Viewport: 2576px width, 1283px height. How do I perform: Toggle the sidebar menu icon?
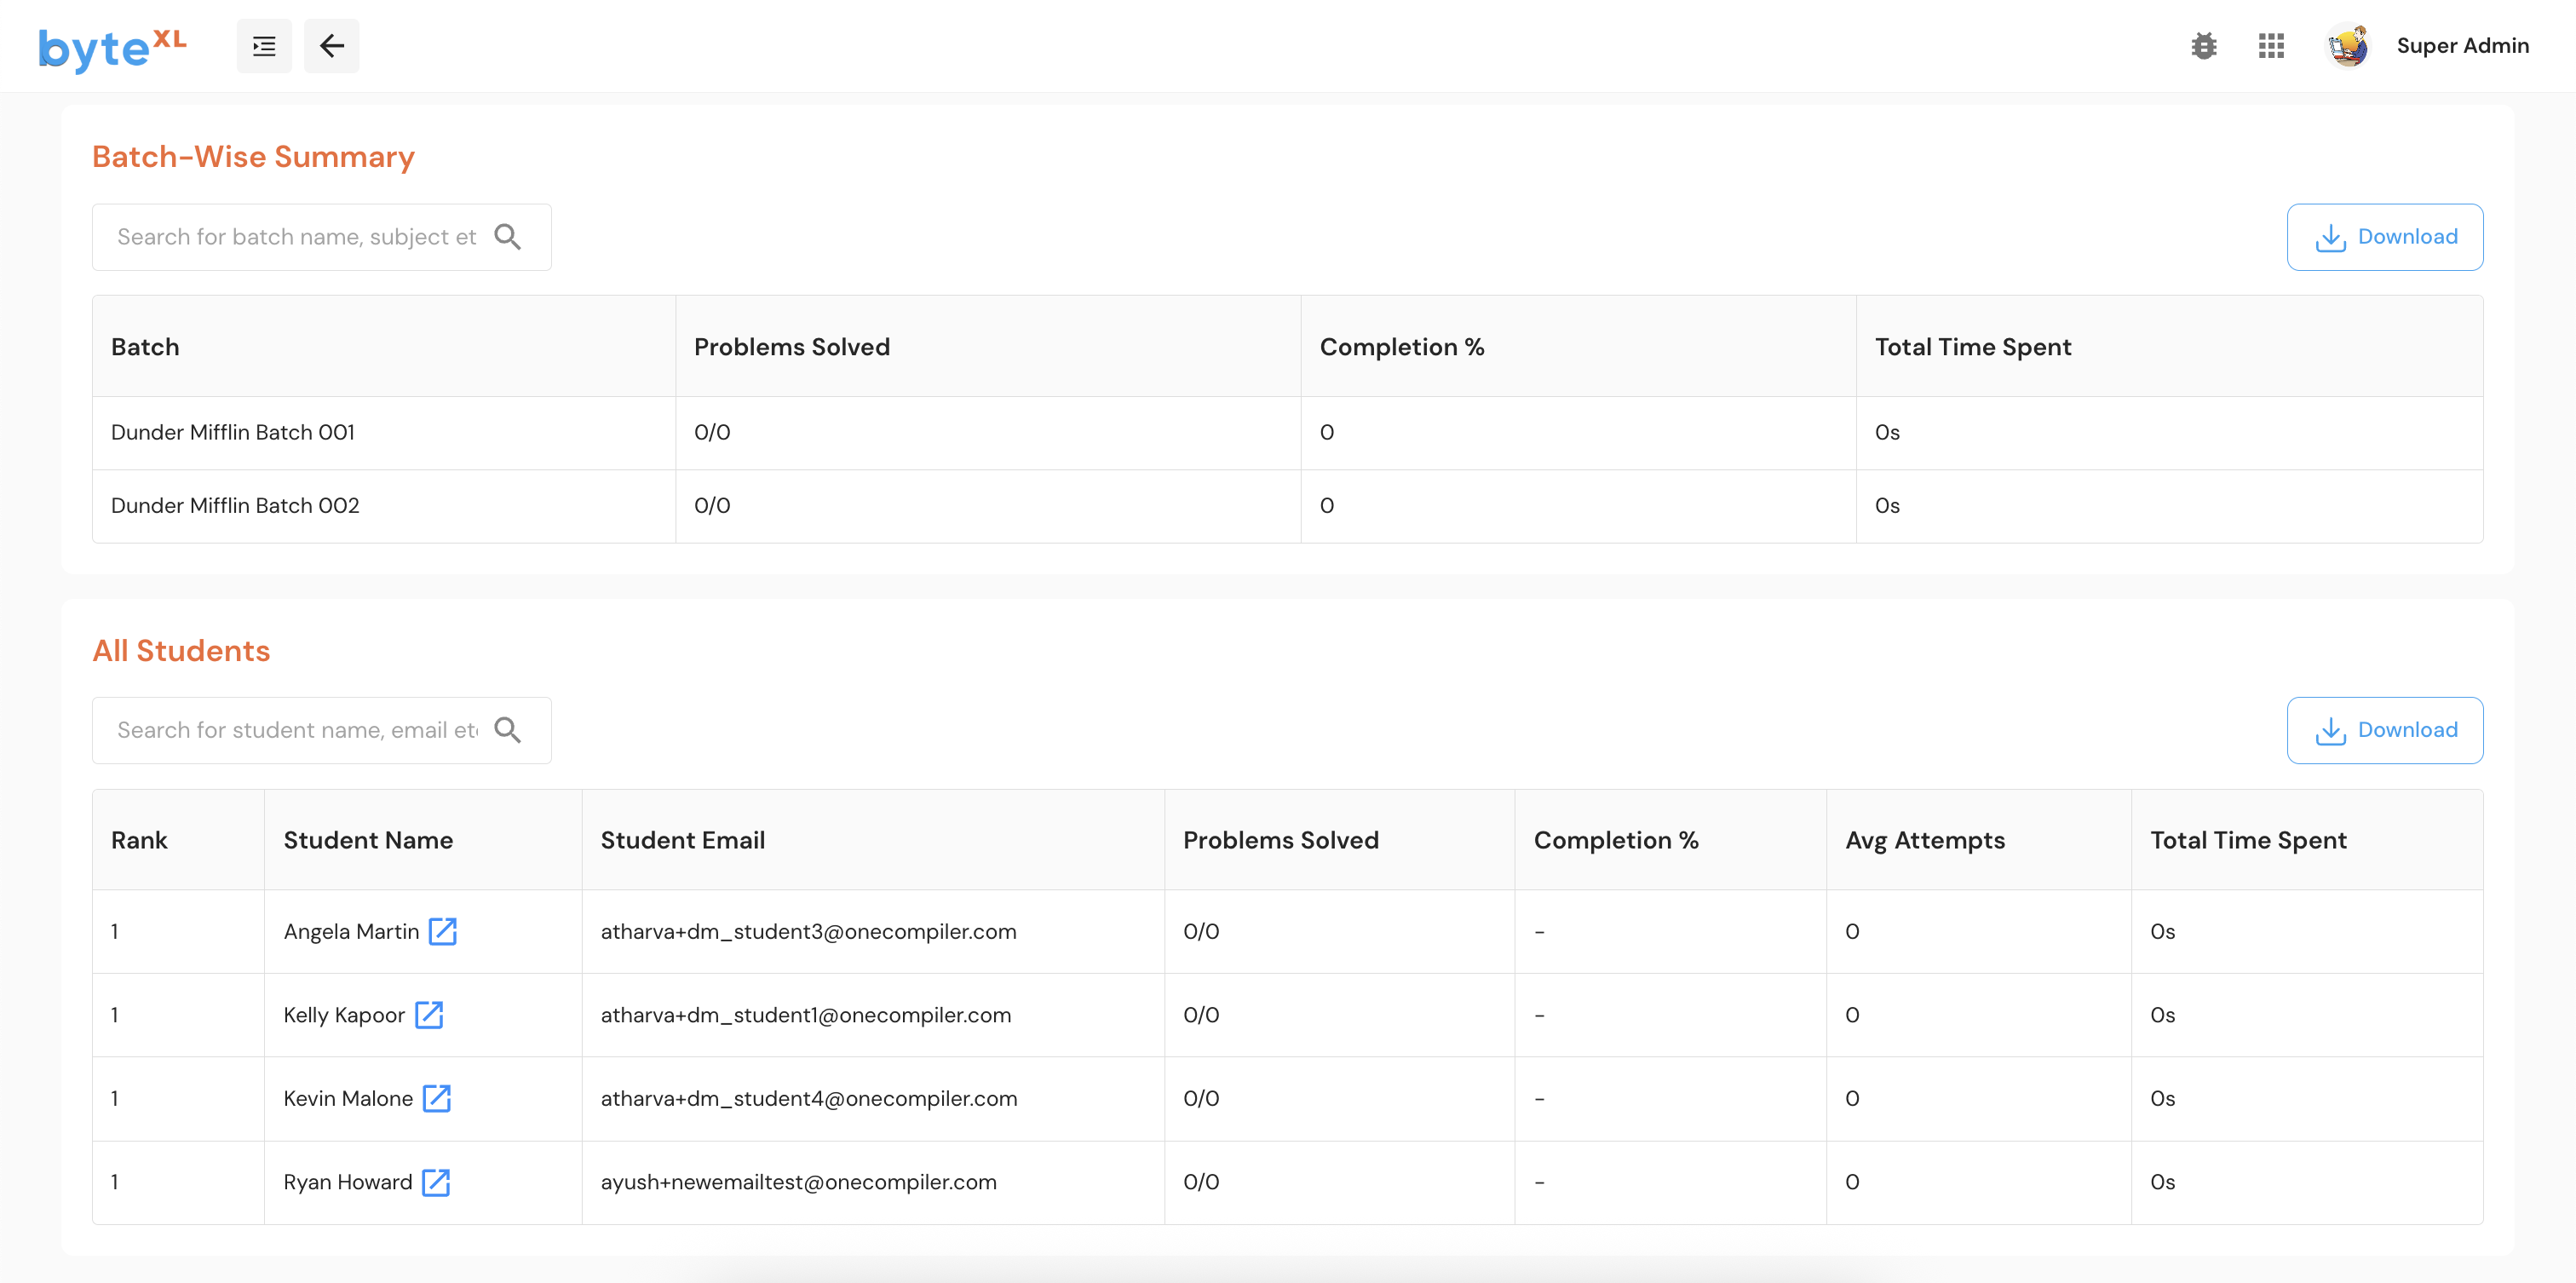click(x=264, y=46)
